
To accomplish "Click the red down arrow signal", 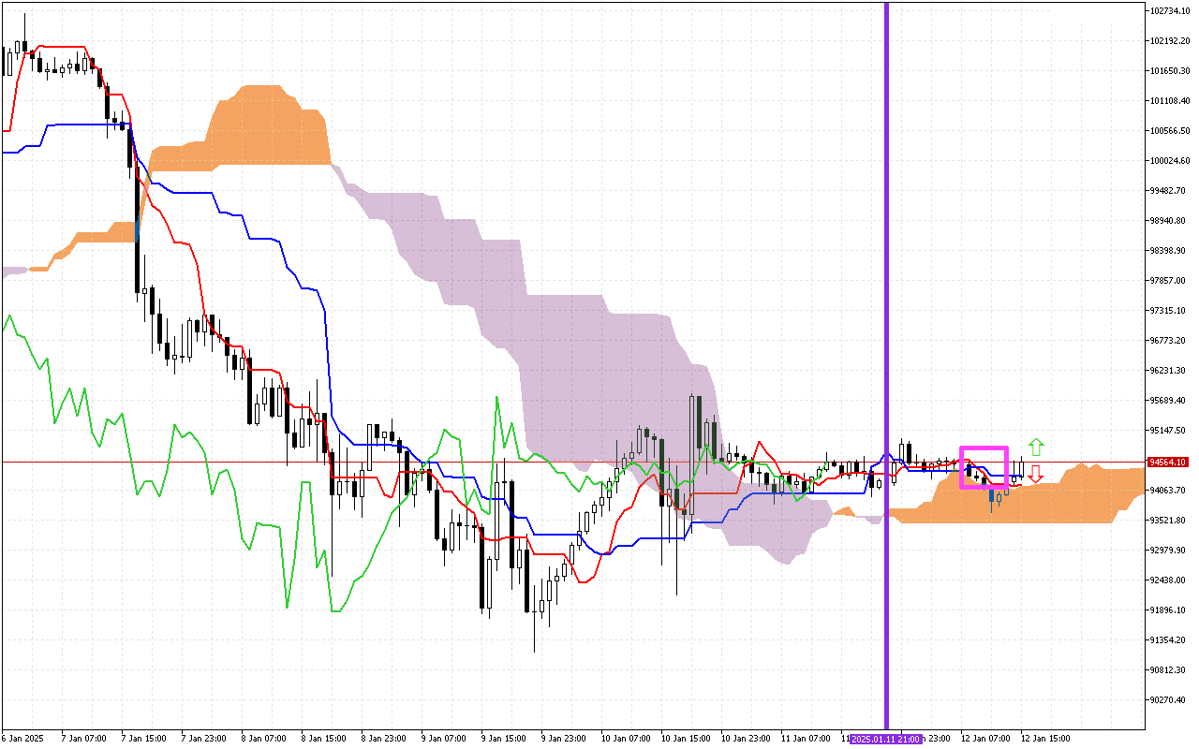I will (x=1035, y=474).
